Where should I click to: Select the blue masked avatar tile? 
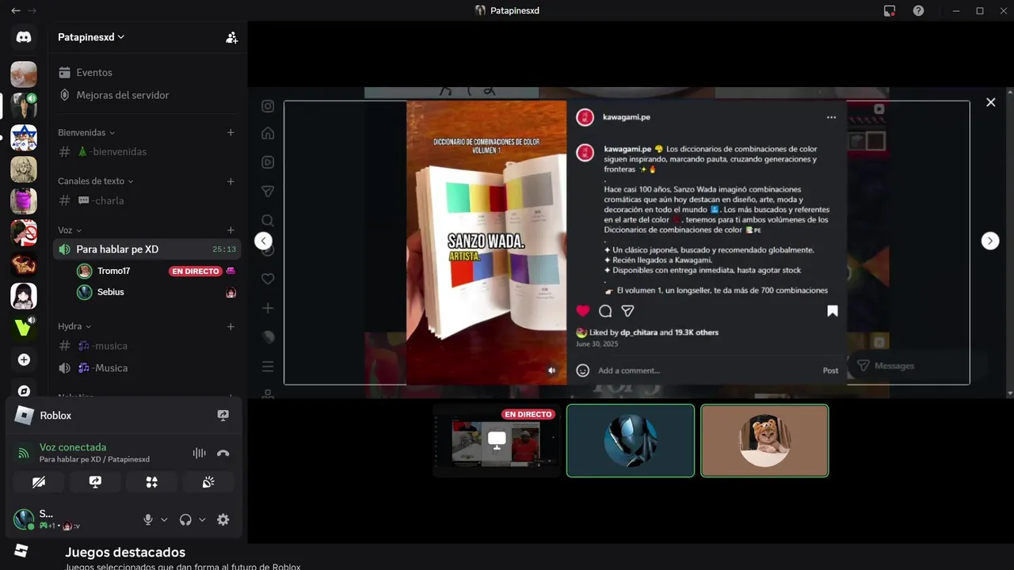[x=631, y=441]
